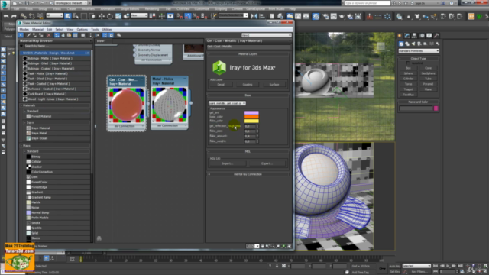Select the pick material eyedropper in Slate toolbar

pyautogui.click(x=29, y=35)
